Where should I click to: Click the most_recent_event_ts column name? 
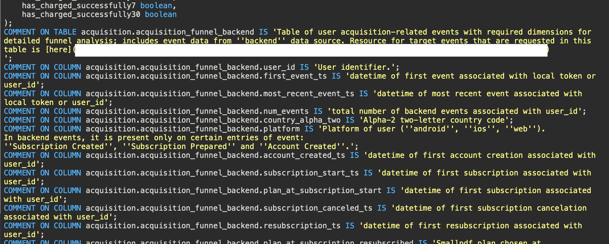click(309, 94)
